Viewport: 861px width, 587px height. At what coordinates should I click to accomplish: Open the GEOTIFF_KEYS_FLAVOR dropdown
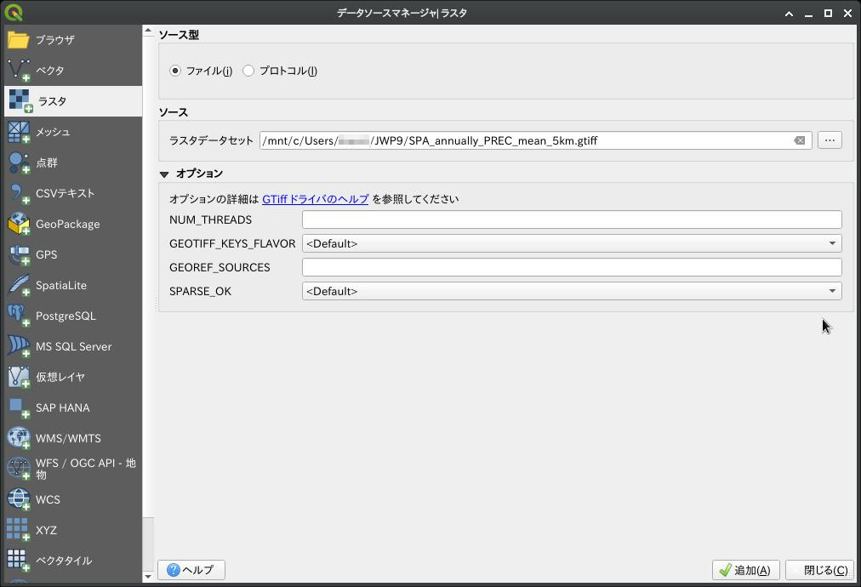(572, 243)
